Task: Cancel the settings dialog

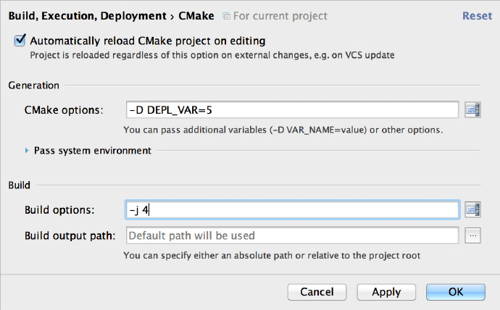Action: [x=317, y=292]
